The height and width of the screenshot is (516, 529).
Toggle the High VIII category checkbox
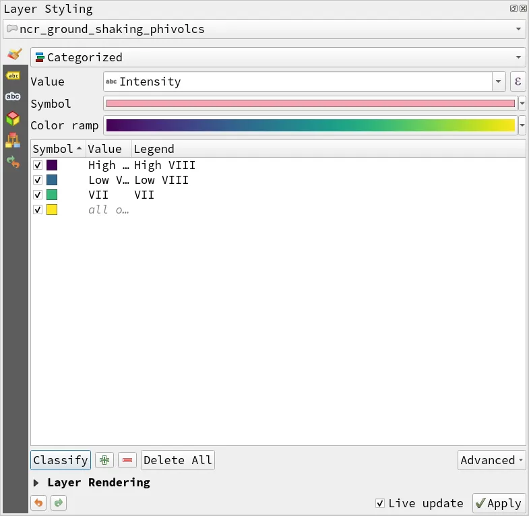(x=38, y=165)
